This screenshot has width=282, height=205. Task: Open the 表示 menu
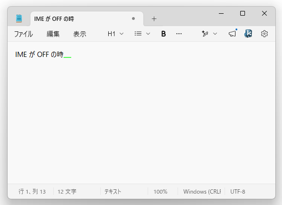[x=80, y=34]
